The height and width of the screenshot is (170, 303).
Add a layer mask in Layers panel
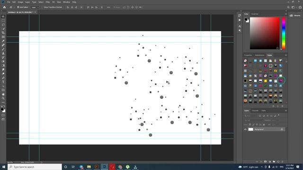tap(265, 161)
